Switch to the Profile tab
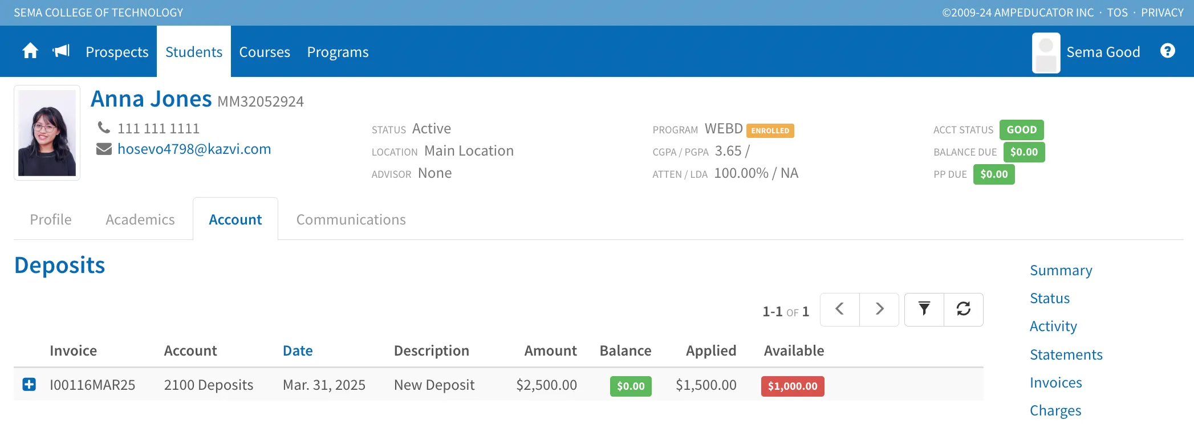Screen dimensions: 1194x424 click(x=51, y=219)
